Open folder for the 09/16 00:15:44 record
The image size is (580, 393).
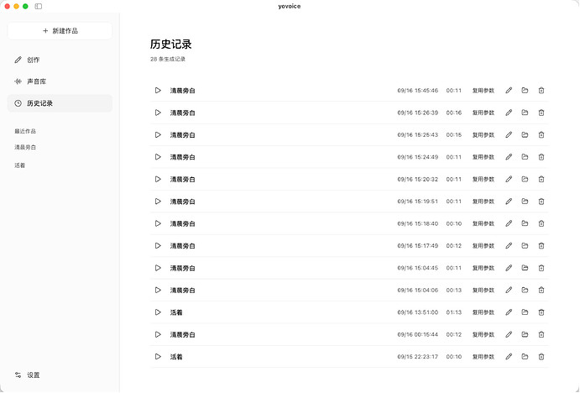point(525,334)
